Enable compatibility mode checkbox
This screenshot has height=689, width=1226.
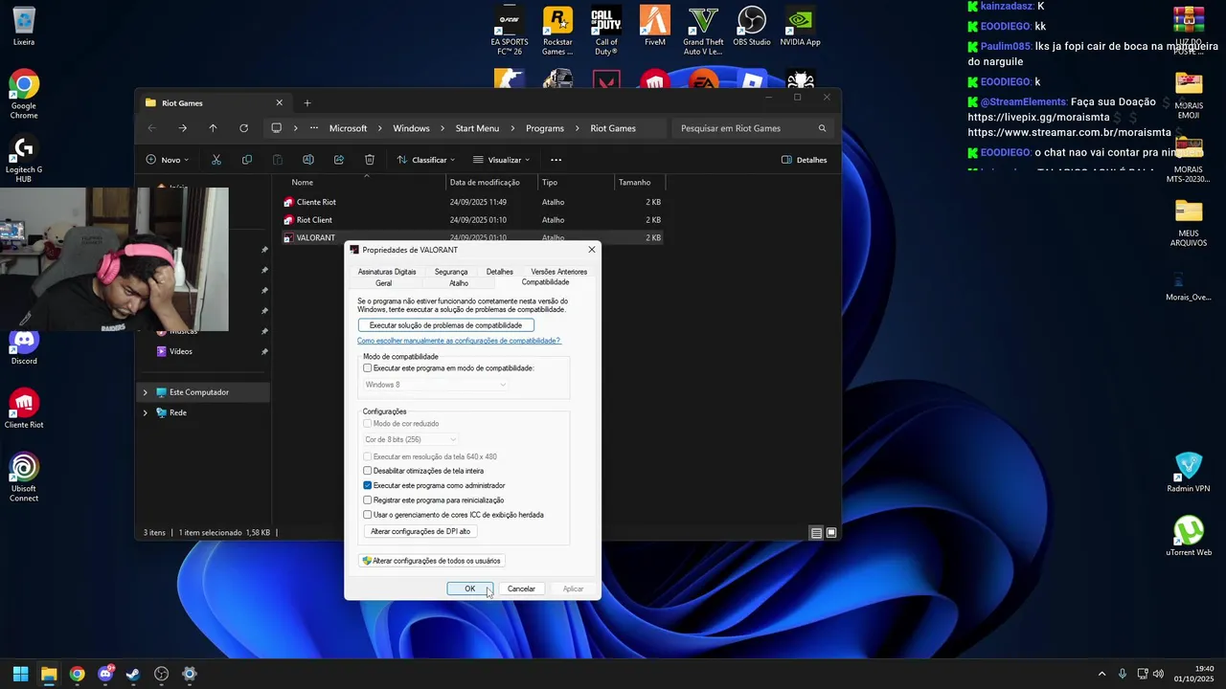click(368, 368)
